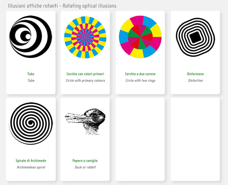Click the Tubo title link
Image resolution: width=228 pixels, height=185 pixels.
coord(31,74)
